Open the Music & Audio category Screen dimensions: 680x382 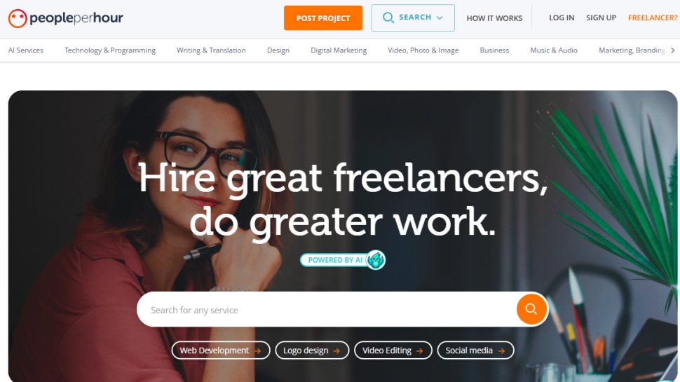tap(554, 50)
